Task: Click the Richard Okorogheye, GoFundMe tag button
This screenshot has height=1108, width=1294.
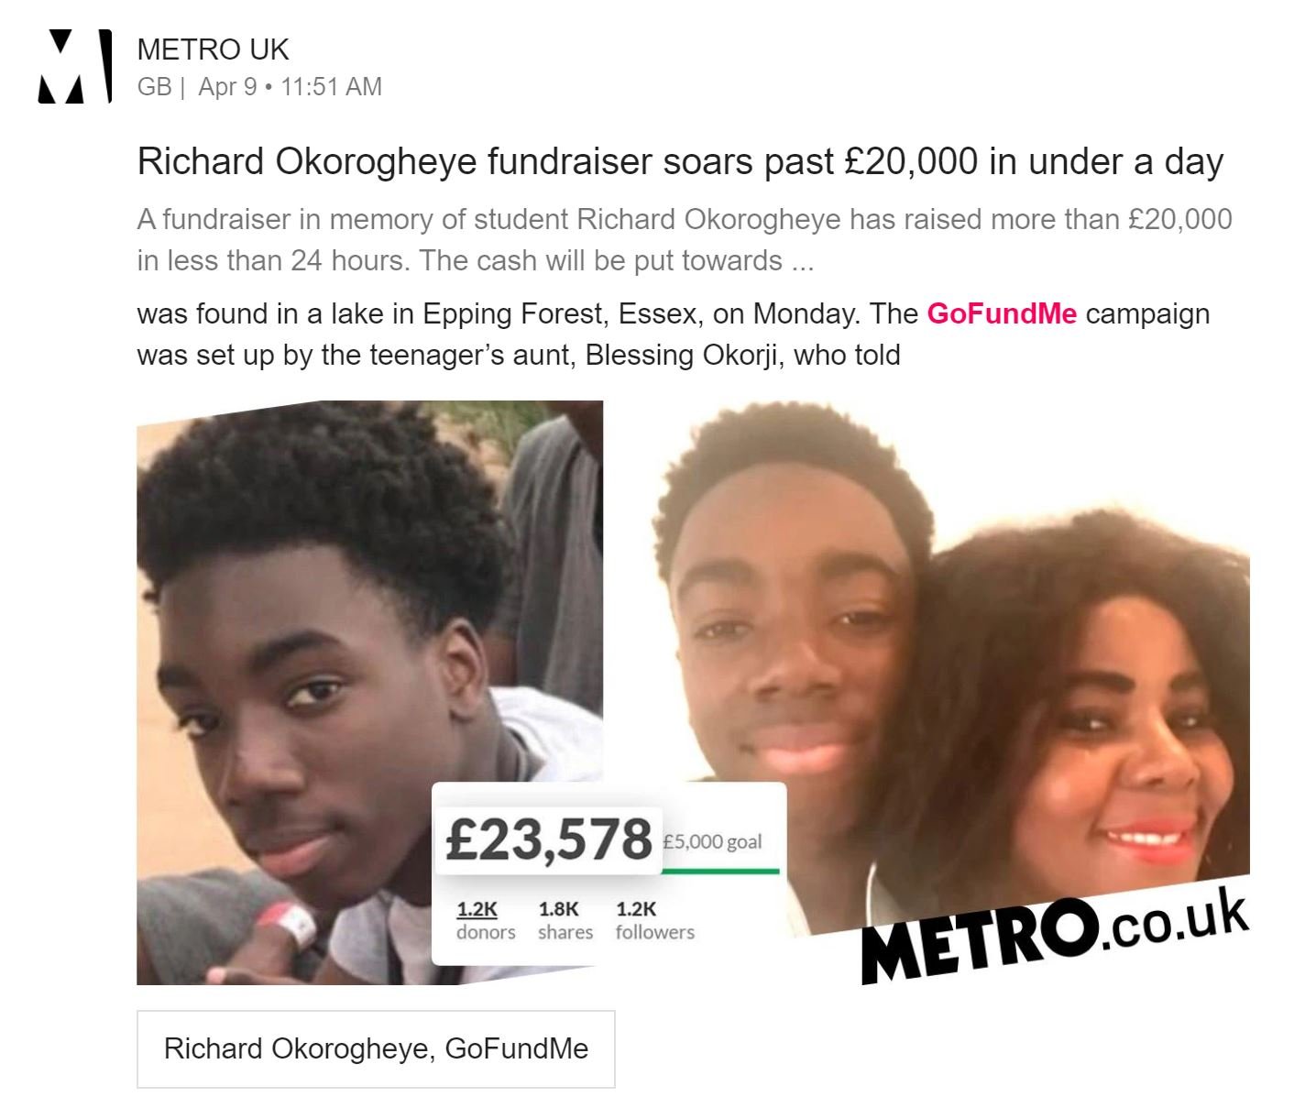Action: (376, 1048)
